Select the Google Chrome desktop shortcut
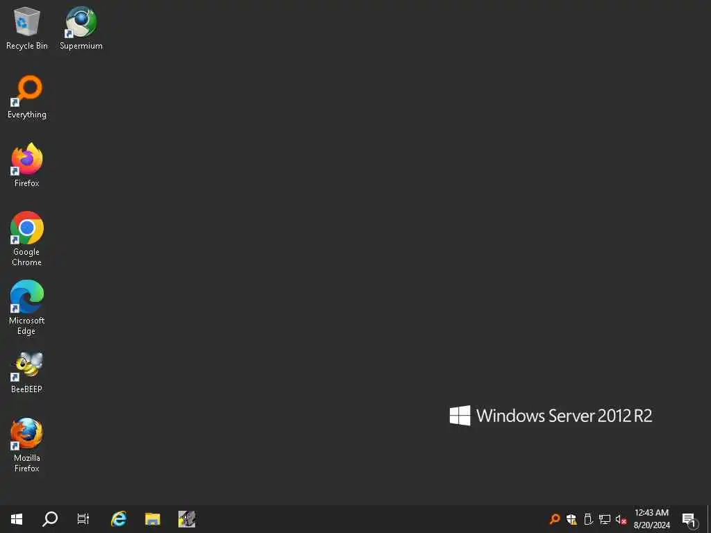 pos(27,239)
